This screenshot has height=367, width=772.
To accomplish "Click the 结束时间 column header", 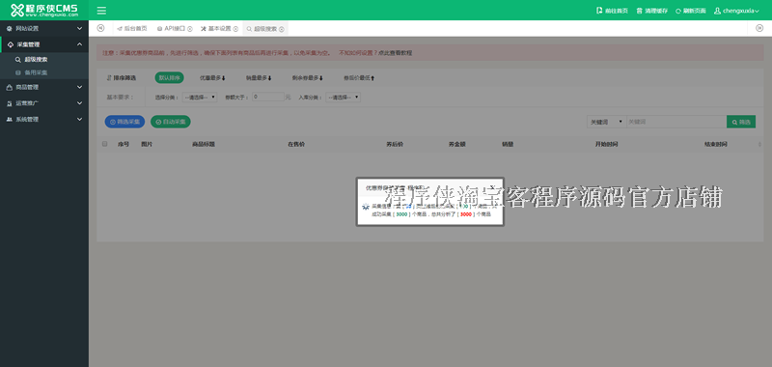I will pyautogui.click(x=715, y=144).
